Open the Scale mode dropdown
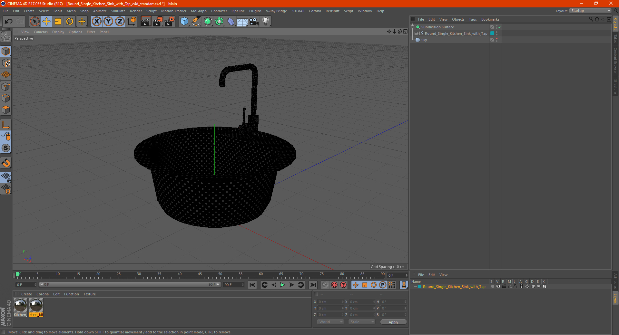This screenshot has height=335, width=619. pyautogui.click(x=362, y=322)
